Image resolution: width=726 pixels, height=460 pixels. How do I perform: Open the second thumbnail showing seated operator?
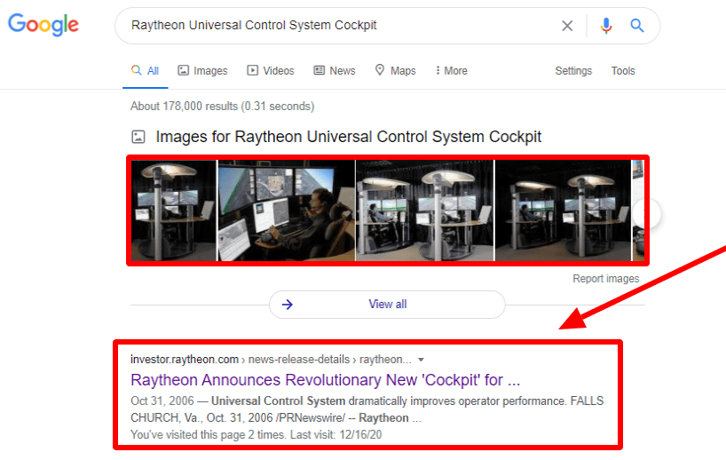tap(286, 210)
